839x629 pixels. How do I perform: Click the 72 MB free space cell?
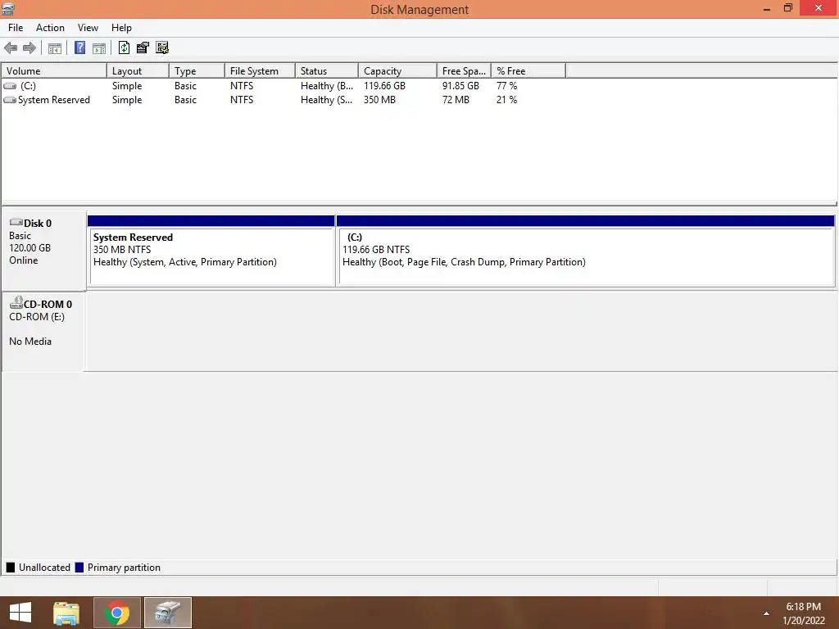click(456, 99)
